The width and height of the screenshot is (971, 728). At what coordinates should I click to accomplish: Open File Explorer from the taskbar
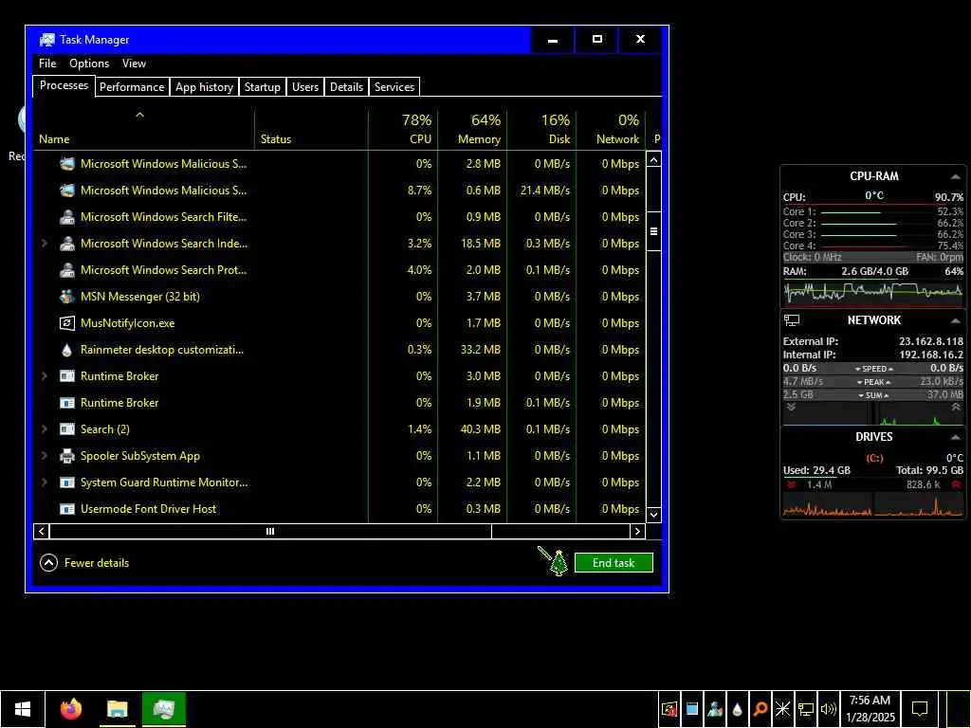coord(117,709)
